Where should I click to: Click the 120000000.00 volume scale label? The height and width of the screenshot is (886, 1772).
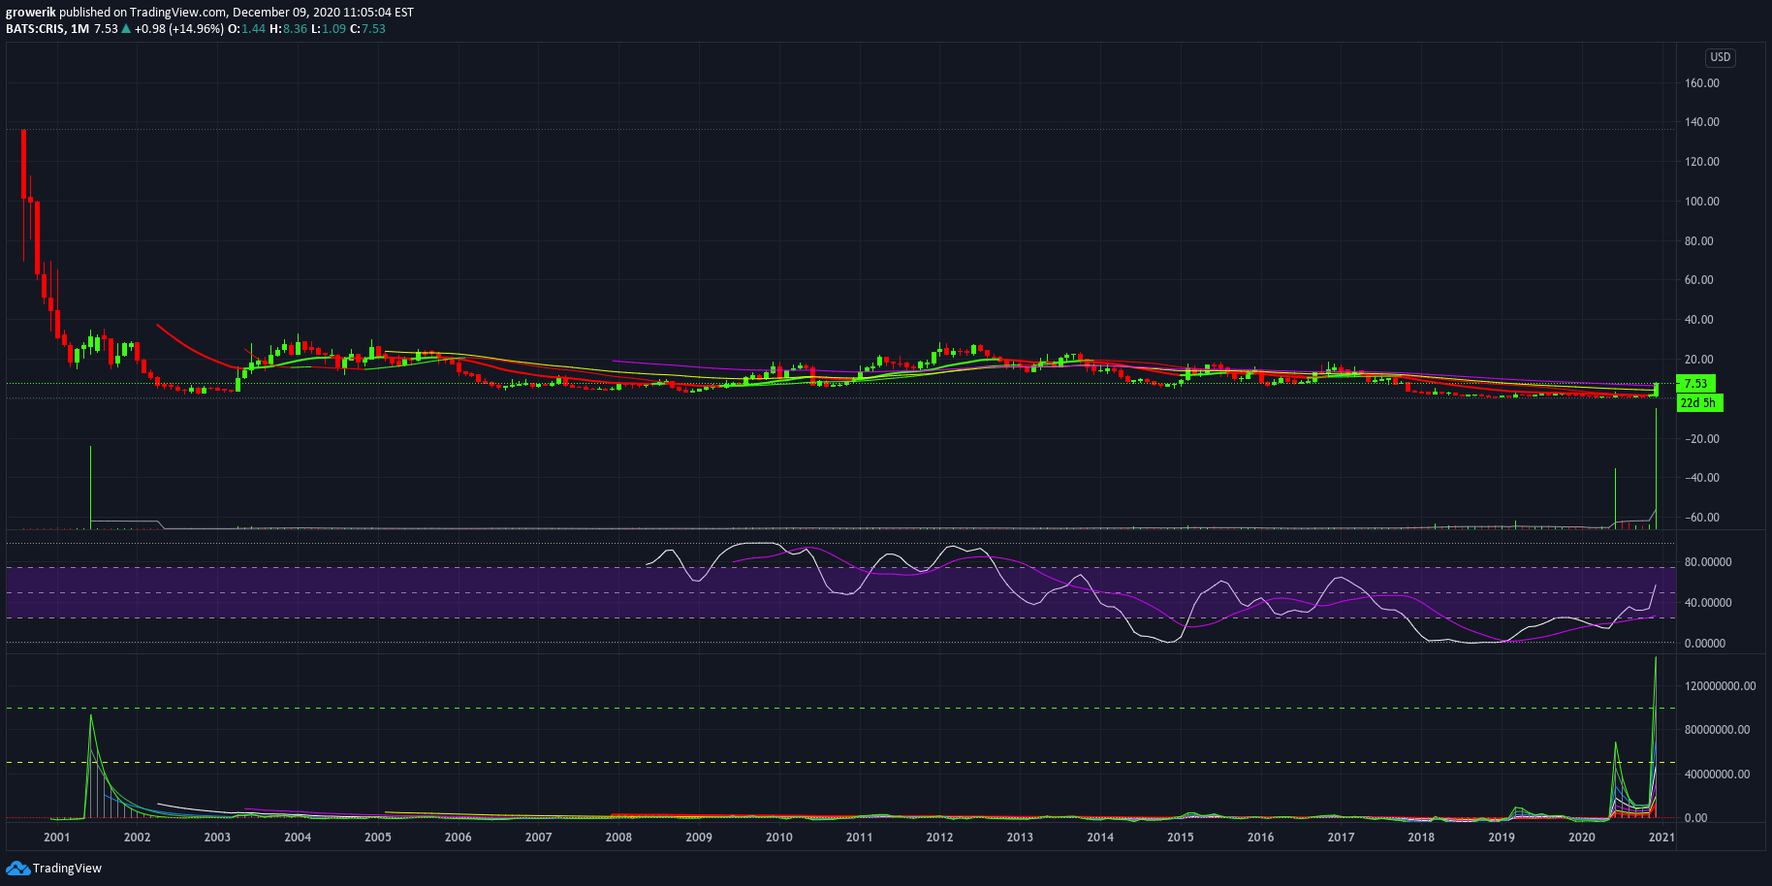coord(1721,686)
